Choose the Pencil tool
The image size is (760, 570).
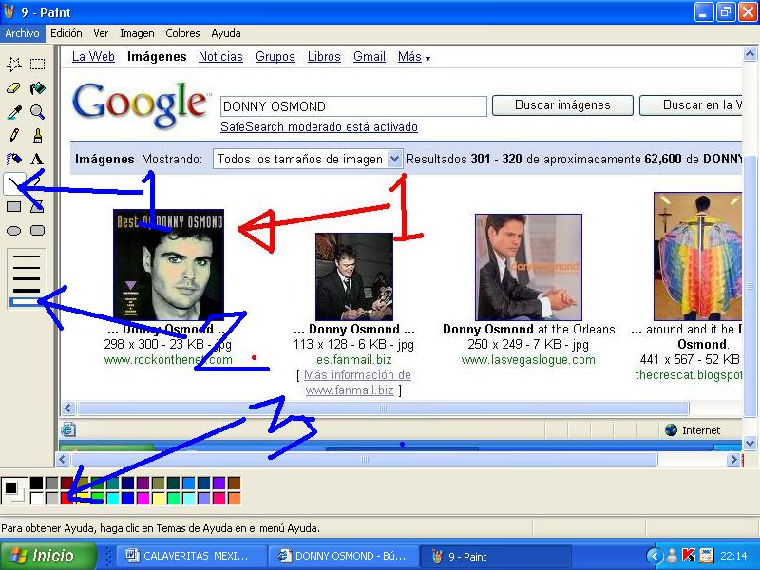pyautogui.click(x=14, y=135)
